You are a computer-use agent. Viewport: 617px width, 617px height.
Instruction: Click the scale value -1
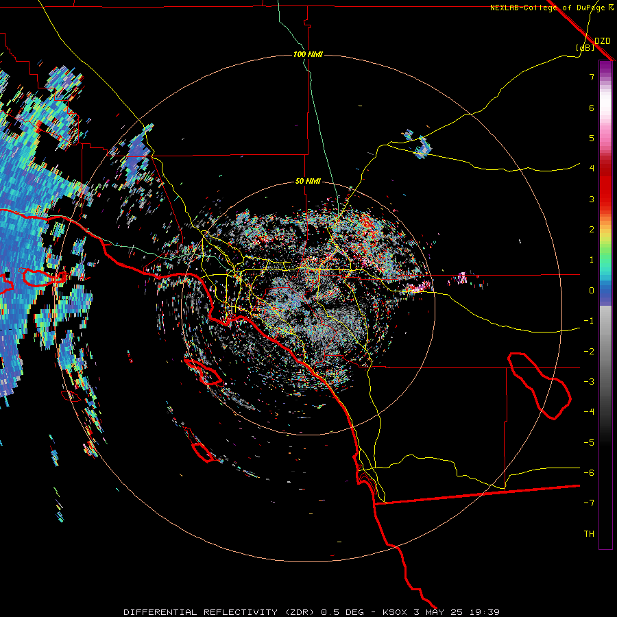[589, 321]
